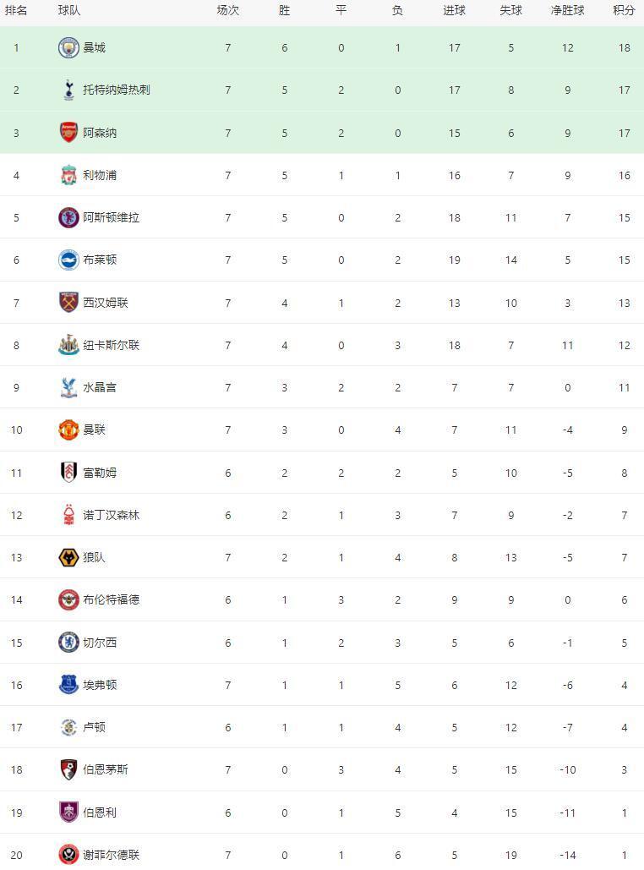Click the Crystal Palace eagle logo
Image resolution: width=644 pixels, height=870 pixels.
[68, 387]
